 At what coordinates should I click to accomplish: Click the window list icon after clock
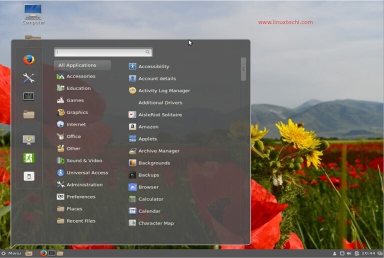pos(380,253)
